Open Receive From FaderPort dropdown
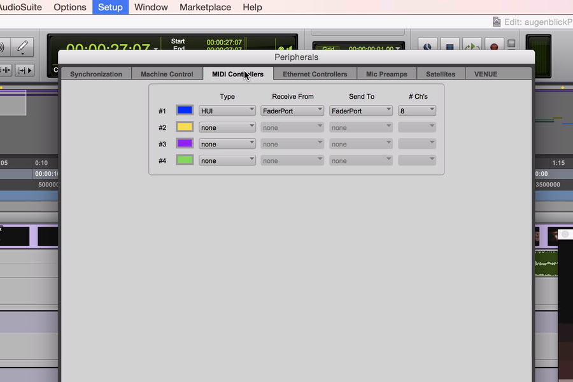This screenshot has height=382, width=573. point(292,111)
